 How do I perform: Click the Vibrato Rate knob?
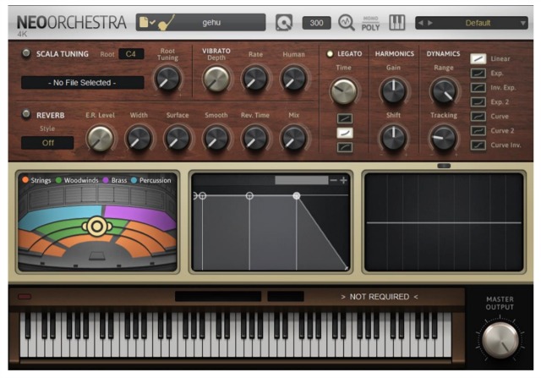tap(255, 79)
